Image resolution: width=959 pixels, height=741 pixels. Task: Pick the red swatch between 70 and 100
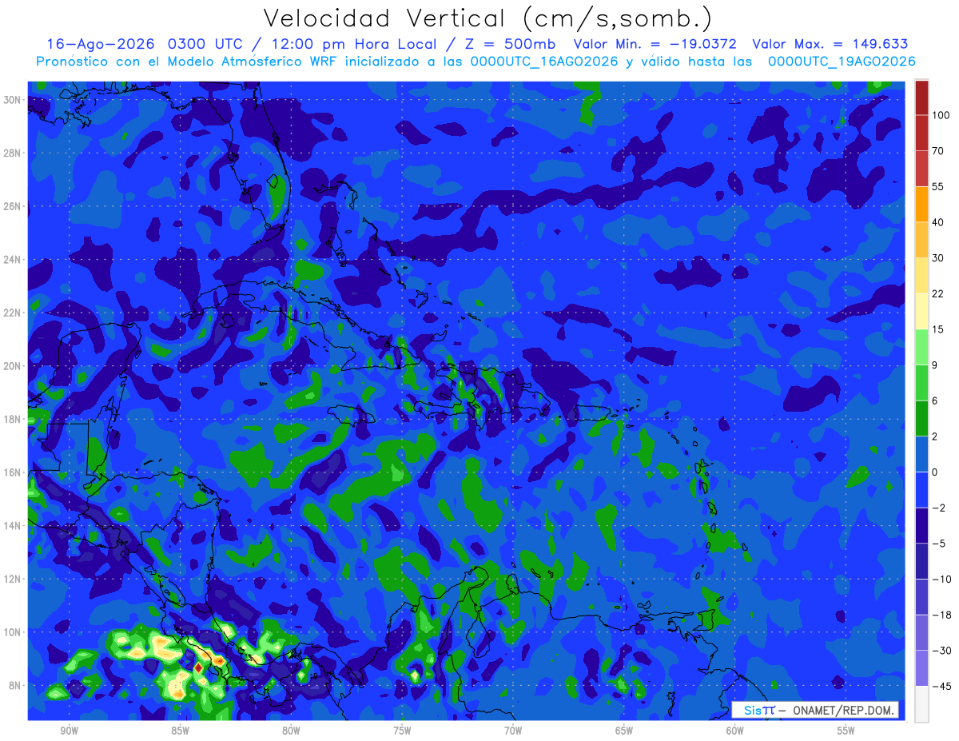click(921, 132)
